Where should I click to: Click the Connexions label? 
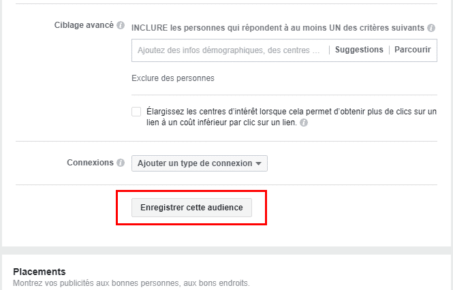(90, 163)
